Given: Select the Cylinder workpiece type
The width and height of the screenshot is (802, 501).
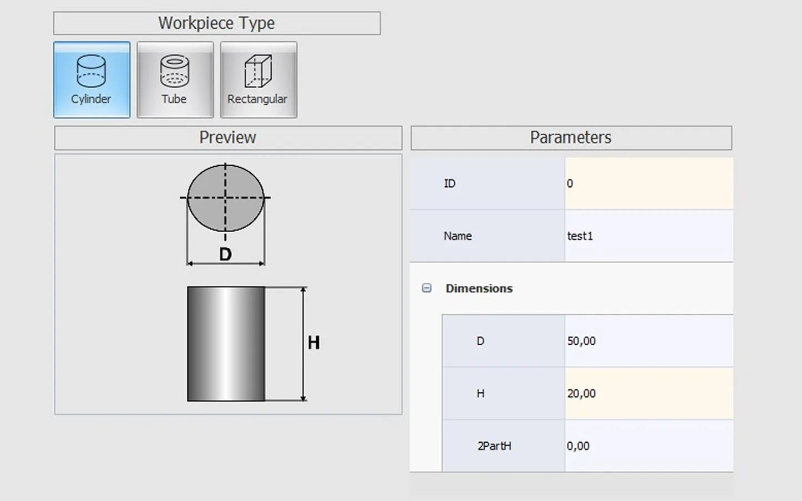Looking at the screenshot, I should (x=92, y=80).
